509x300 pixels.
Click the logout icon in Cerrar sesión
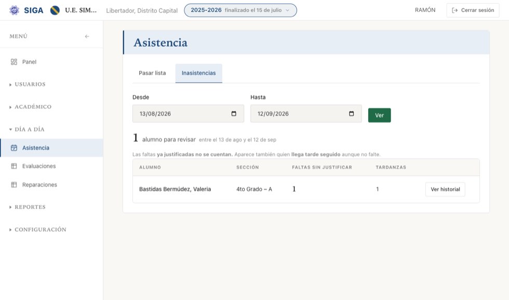[x=455, y=10]
